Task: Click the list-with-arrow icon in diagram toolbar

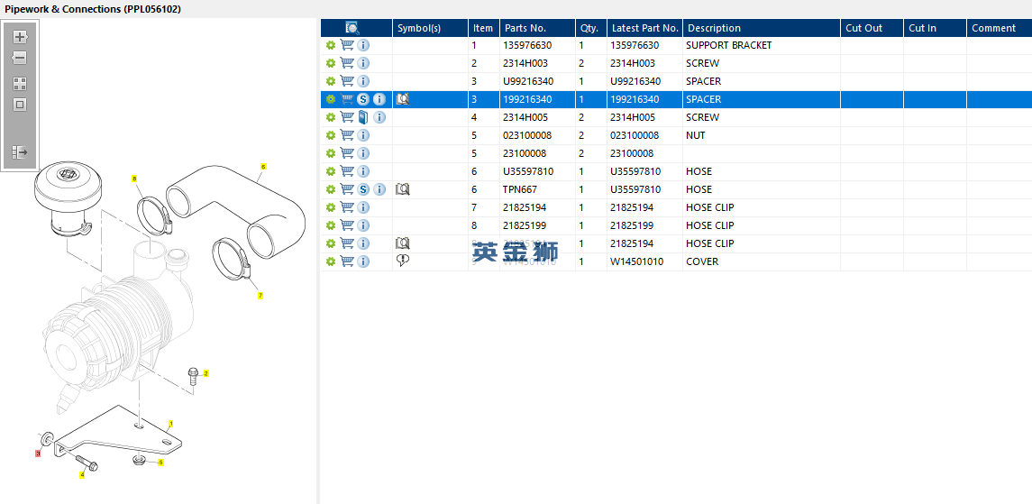Action: (x=20, y=152)
